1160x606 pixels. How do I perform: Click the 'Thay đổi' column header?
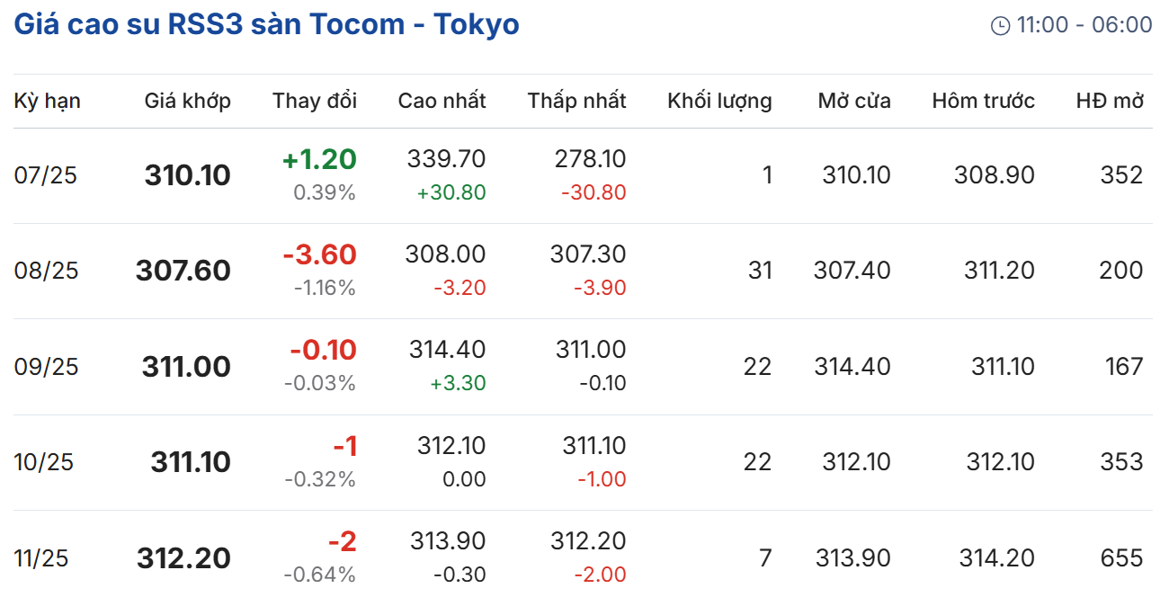(x=315, y=101)
